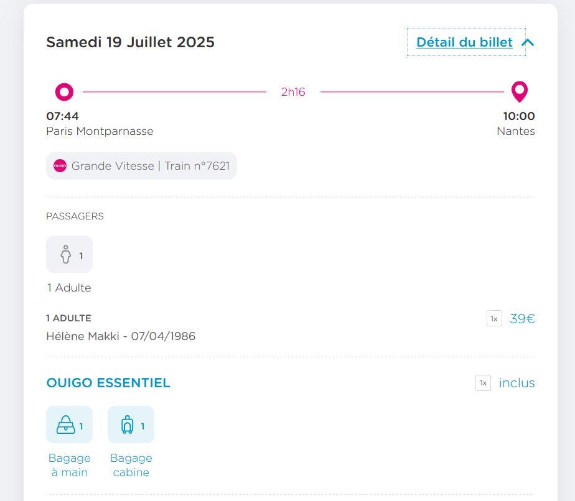
Task: Click the 39€ price
Action: [x=522, y=318]
